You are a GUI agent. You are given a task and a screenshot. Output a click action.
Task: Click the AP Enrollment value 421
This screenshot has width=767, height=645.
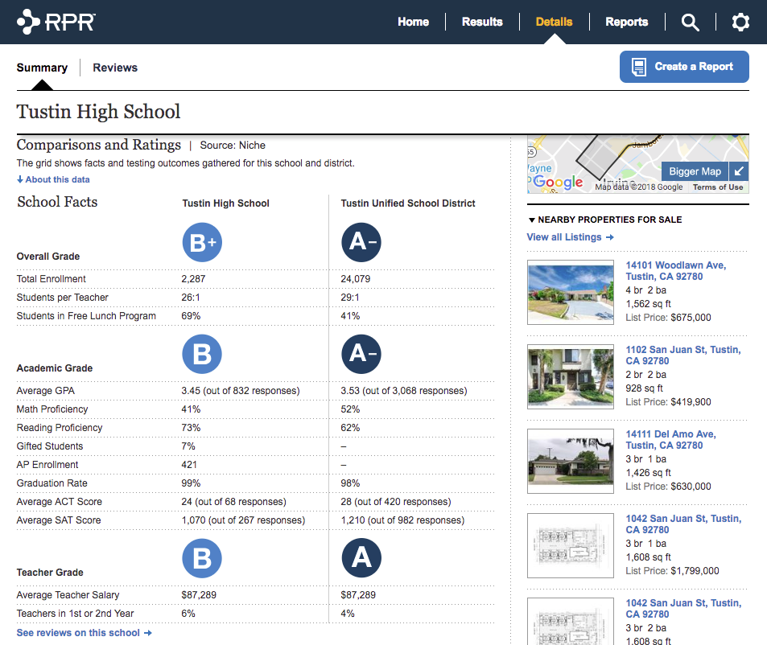(x=189, y=465)
